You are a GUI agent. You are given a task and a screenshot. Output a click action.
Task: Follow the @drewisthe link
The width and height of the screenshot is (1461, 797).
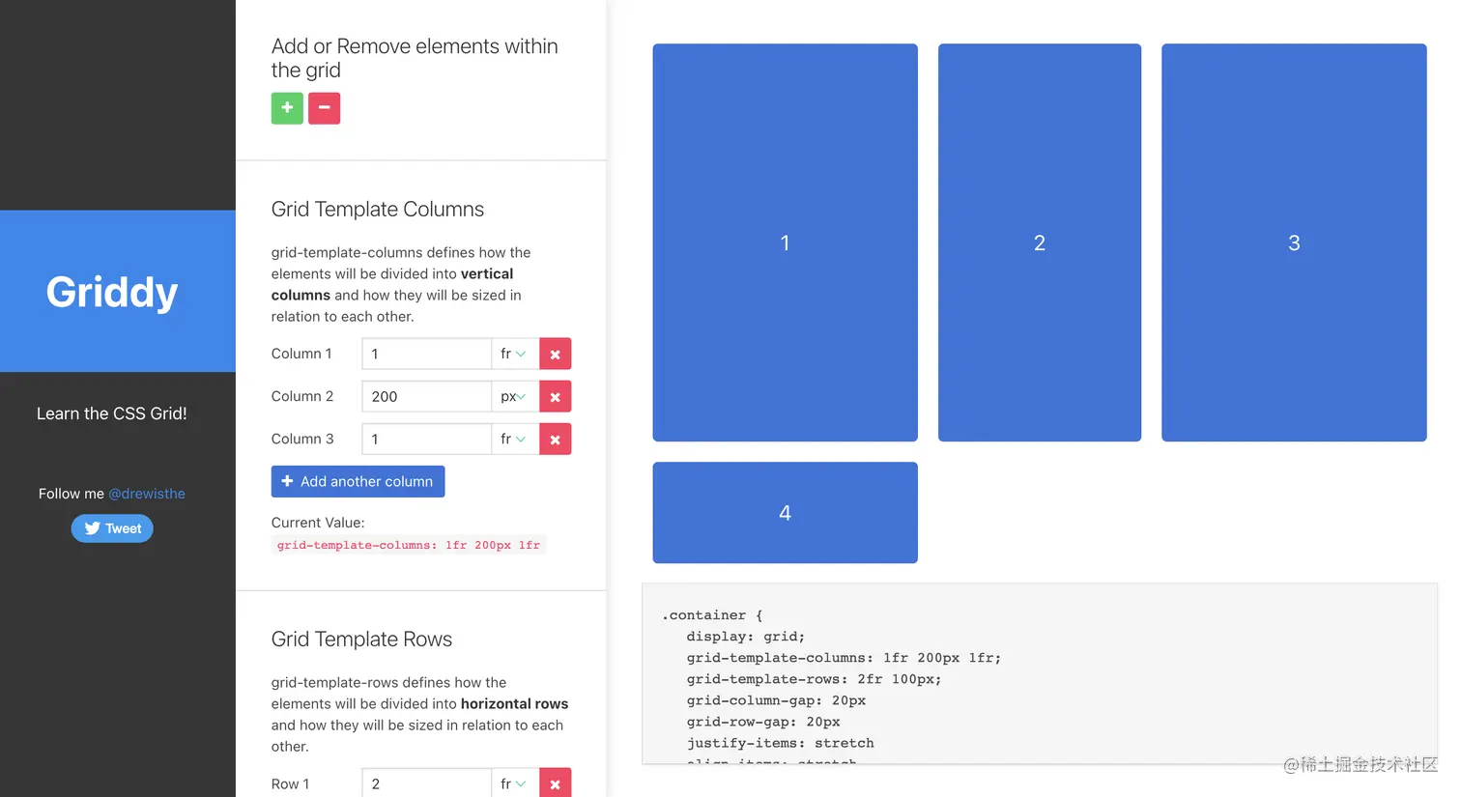click(147, 494)
